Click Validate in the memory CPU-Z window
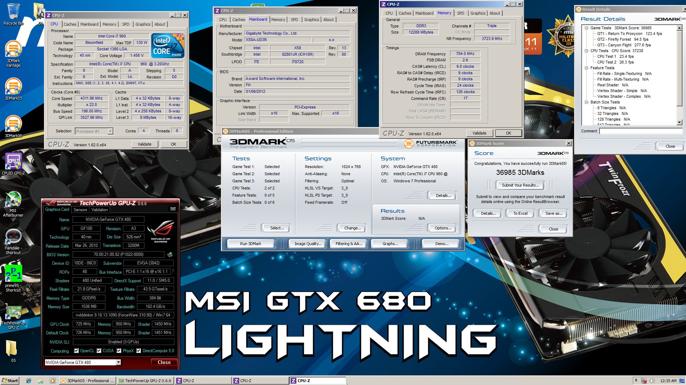 479,133
